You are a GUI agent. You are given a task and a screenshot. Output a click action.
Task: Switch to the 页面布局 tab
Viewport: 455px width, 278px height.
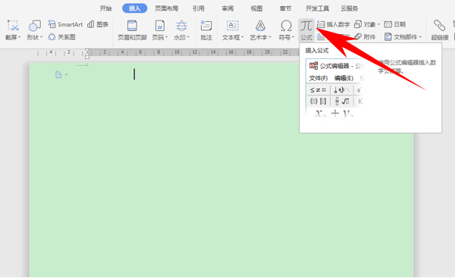pos(167,8)
